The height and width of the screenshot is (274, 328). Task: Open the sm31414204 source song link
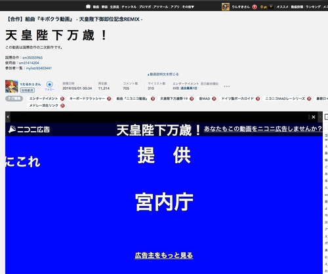coord(29,63)
